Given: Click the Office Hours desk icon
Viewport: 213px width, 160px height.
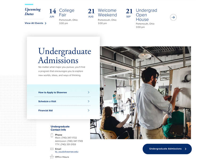Looking at the screenshot, I should [52, 157].
